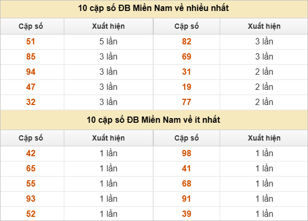308x221 pixels.
Task: Click pair number 32
Action: [x=31, y=102]
